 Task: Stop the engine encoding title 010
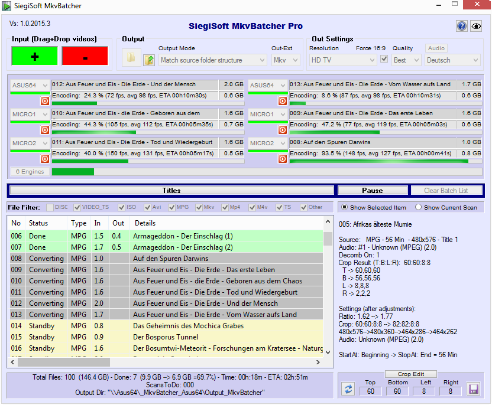click(x=45, y=130)
